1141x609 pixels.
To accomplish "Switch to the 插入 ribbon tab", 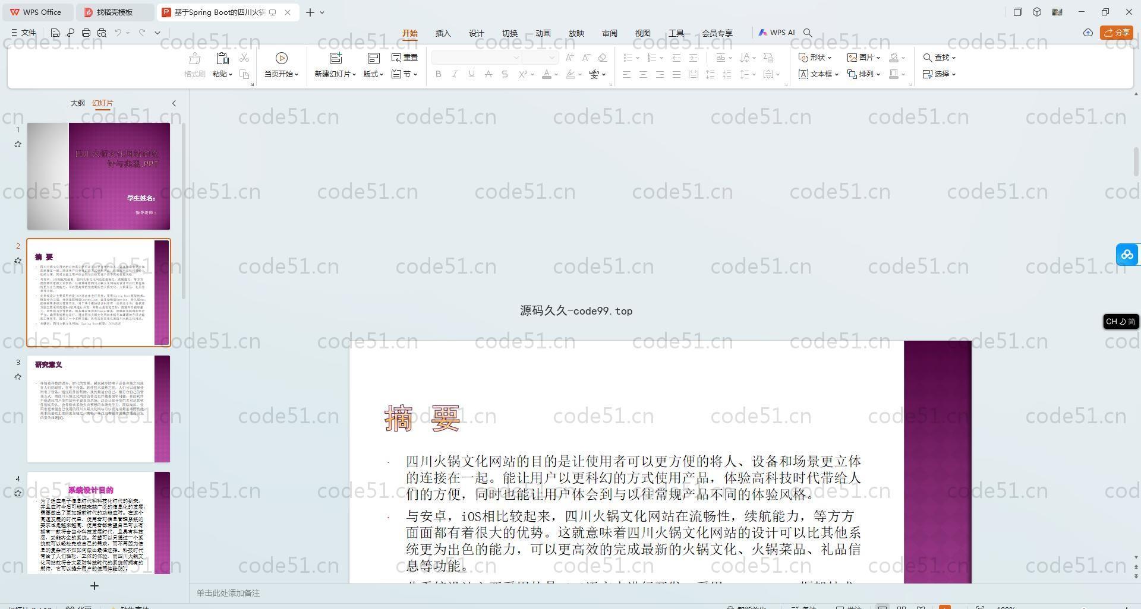I will coord(443,33).
